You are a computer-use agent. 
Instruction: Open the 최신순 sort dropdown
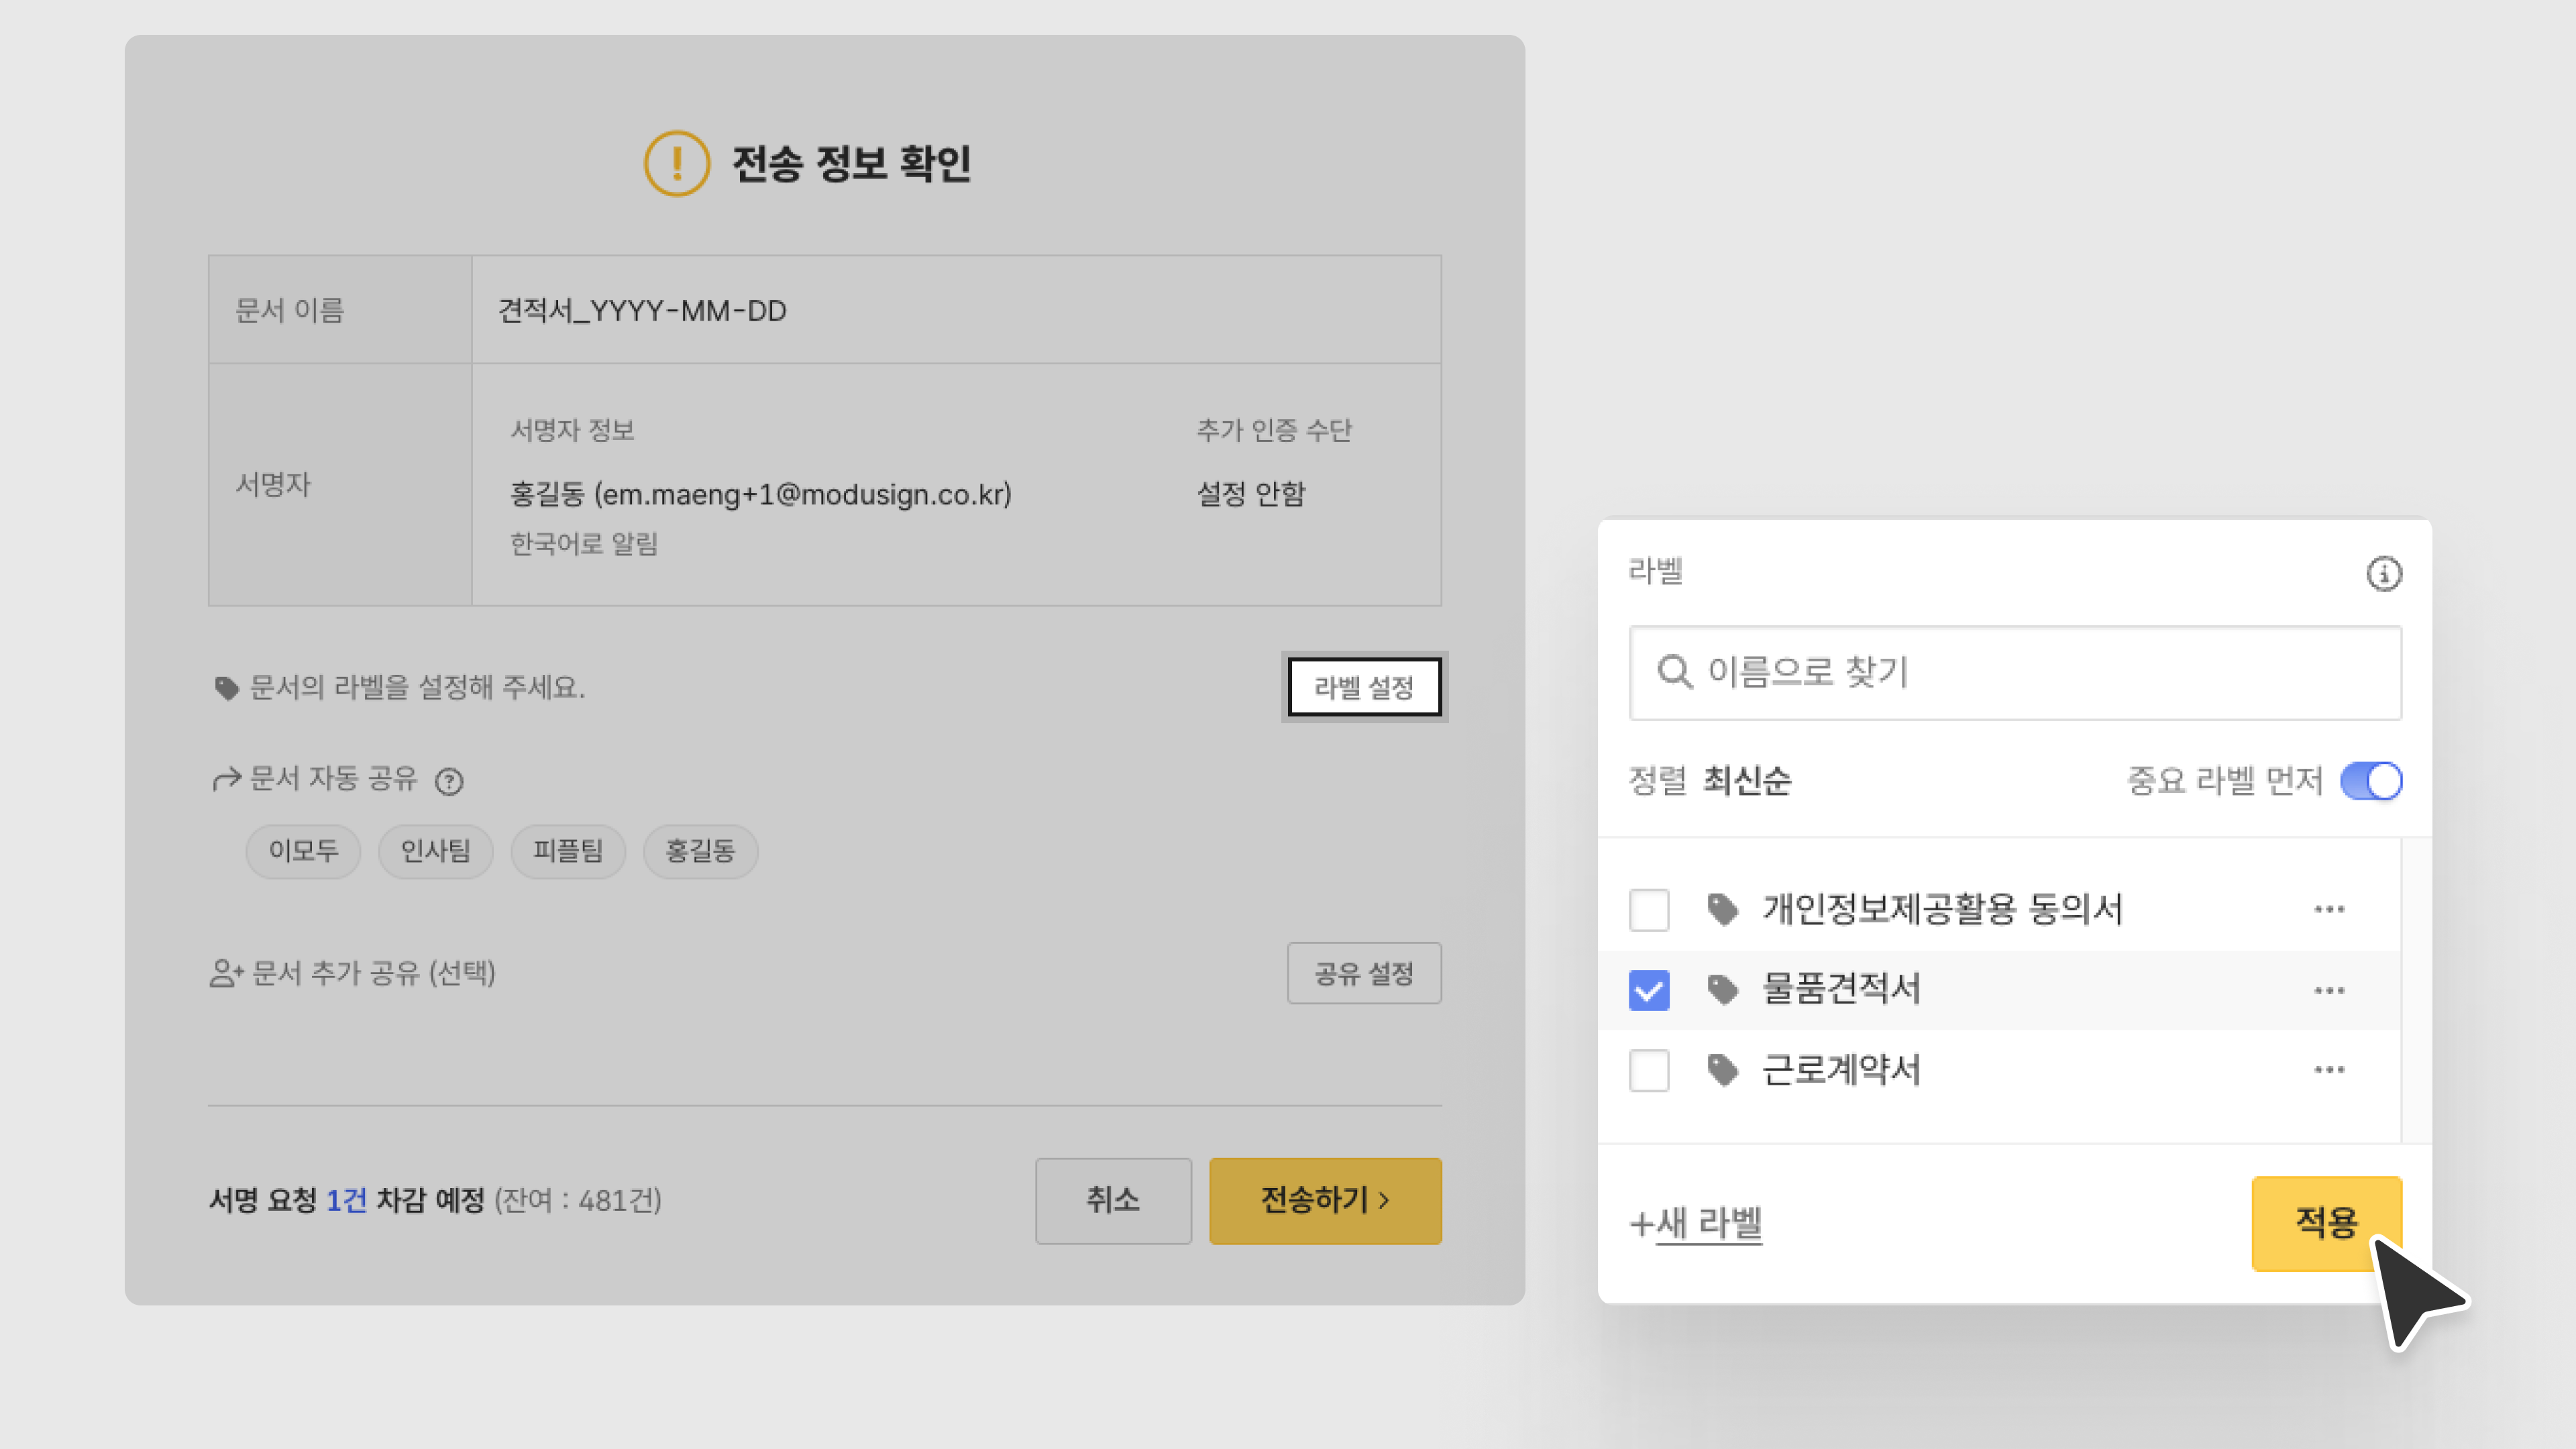pyautogui.click(x=1747, y=781)
